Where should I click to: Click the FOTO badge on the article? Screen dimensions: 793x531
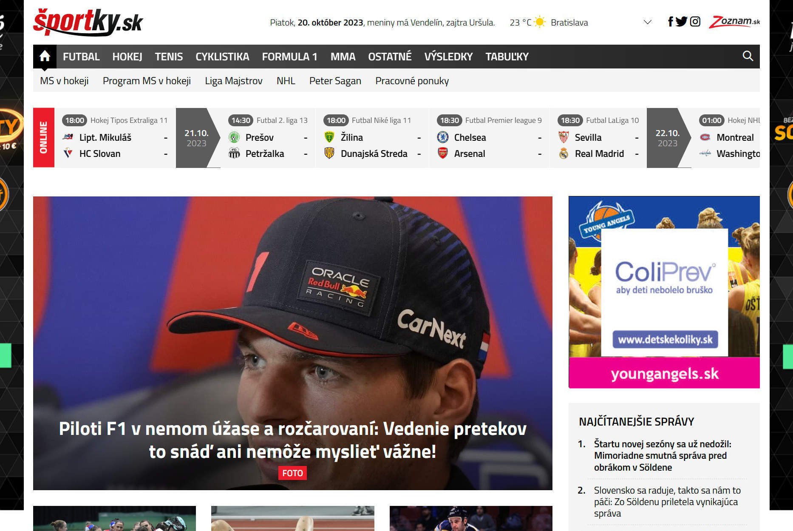292,473
